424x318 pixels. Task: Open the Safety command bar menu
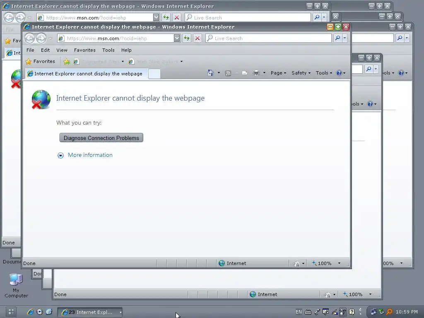301,73
